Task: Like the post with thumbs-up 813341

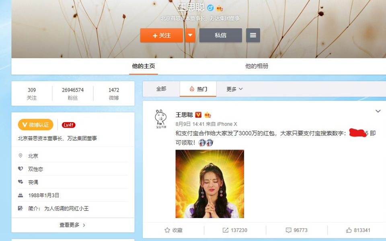Action: (358, 230)
